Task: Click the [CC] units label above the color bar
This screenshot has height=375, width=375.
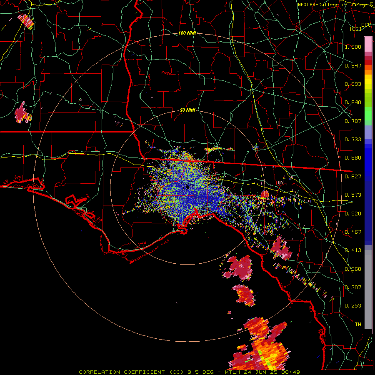Action: point(356,29)
